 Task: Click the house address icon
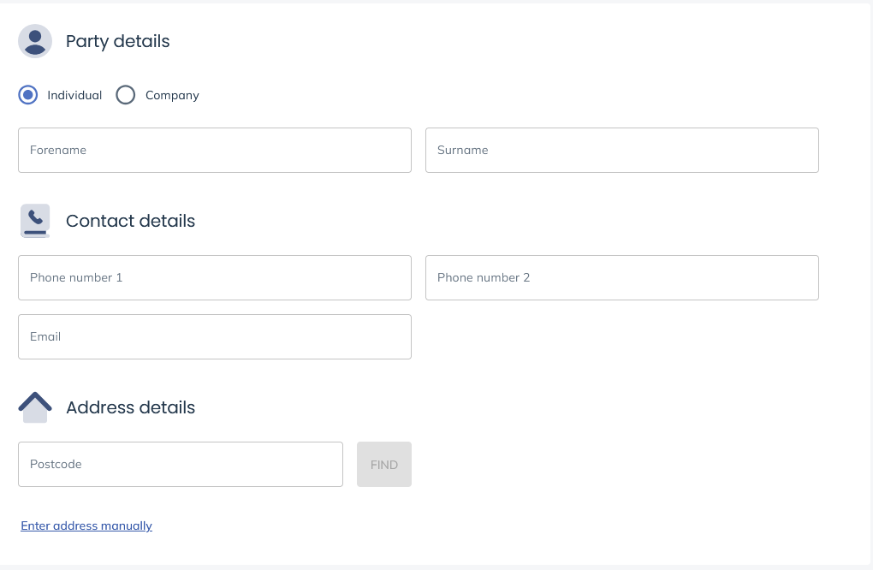[35, 407]
